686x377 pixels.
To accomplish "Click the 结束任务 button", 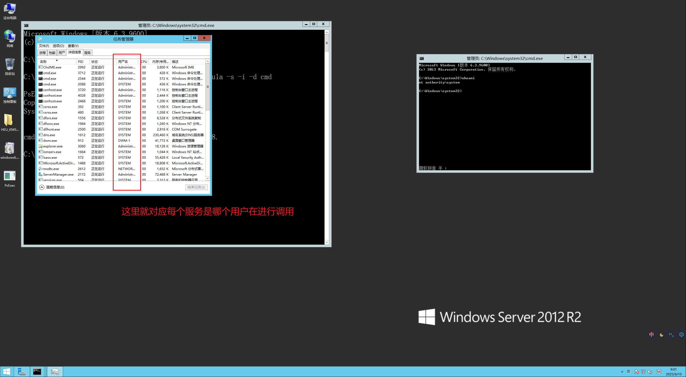I will point(196,187).
